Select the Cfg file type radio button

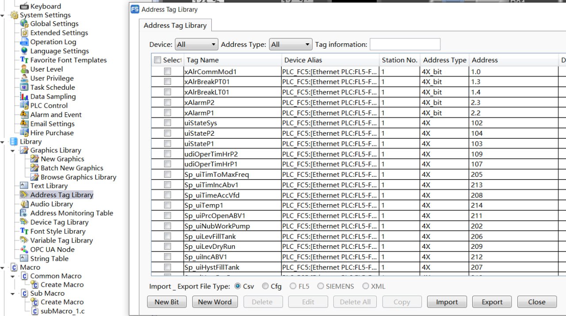(265, 286)
